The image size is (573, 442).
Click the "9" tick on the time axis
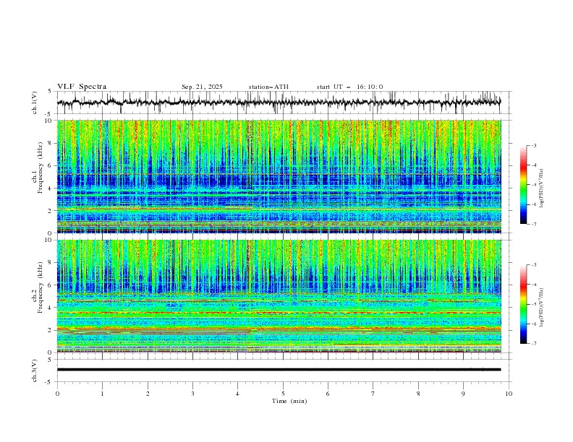pyautogui.click(x=463, y=394)
